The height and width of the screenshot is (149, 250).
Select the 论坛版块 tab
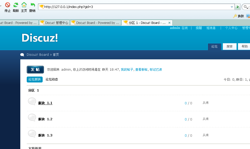point(35,79)
